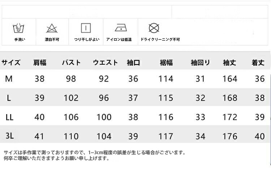The image size is (271, 173).
Task: Click the hang dry square icon
Action: [86, 28]
